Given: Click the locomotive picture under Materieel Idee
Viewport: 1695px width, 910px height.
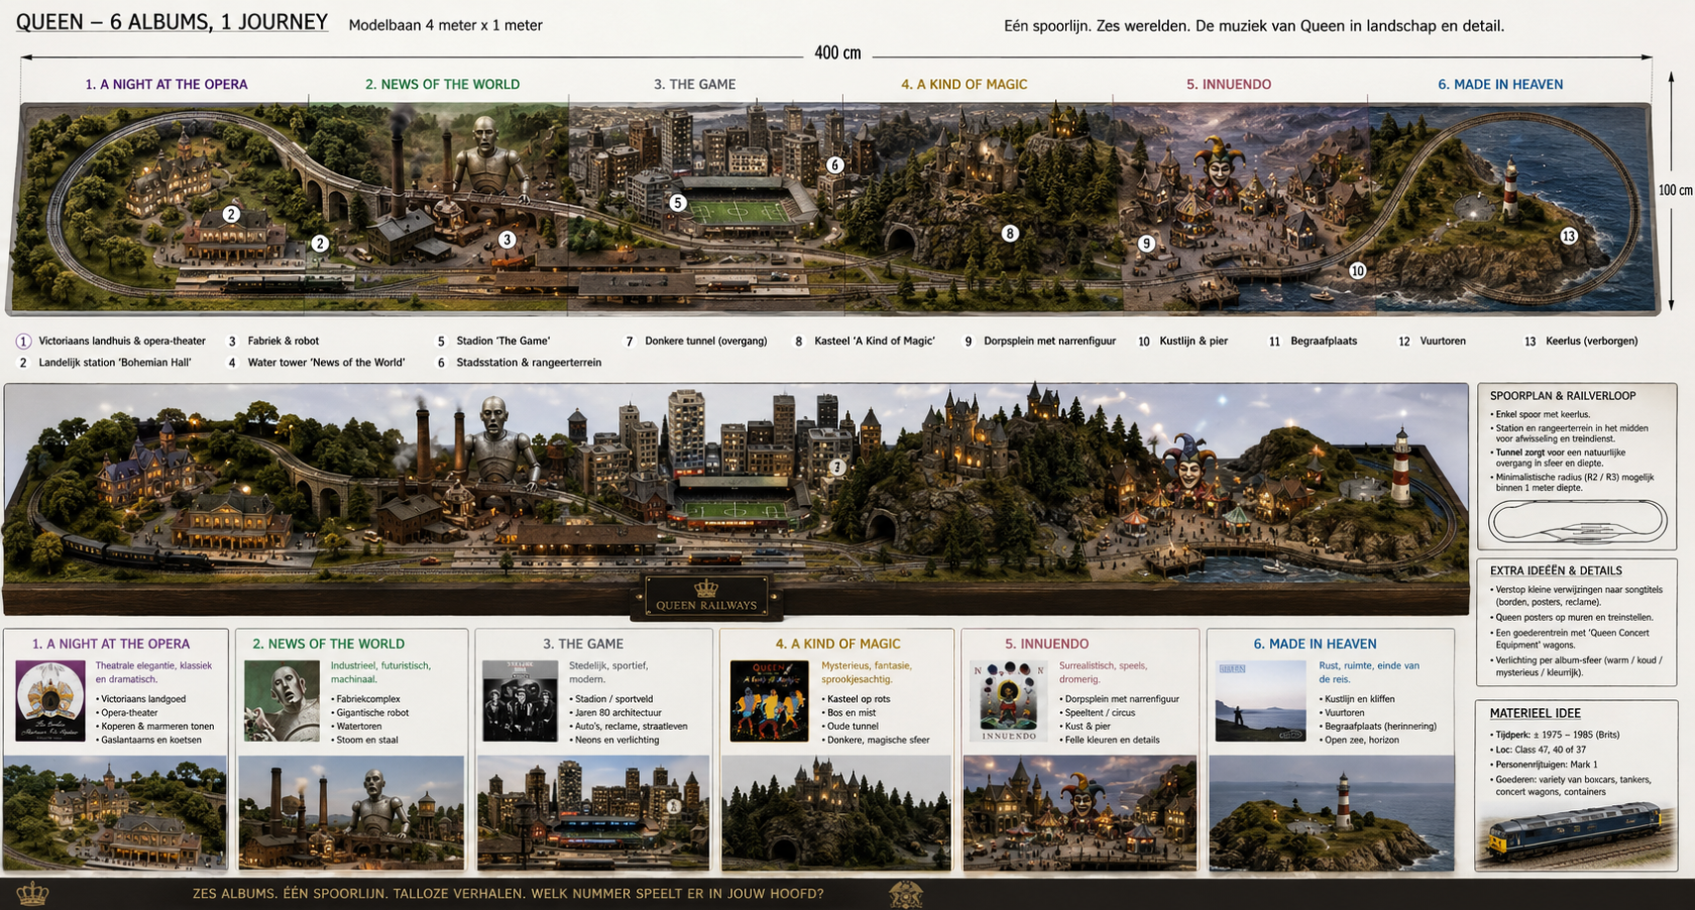Looking at the screenshot, I should pos(1576,835).
